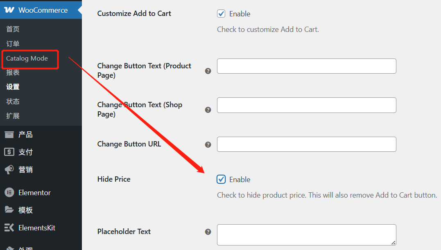Click the Elementor circle icon
Viewport: 441px width, 250px height.
click(x=9, y=192)
